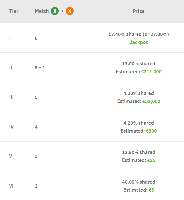184x200 pixels.
Task: Click the €32,000 estimated prize
Action: click(x=151, y=101)
